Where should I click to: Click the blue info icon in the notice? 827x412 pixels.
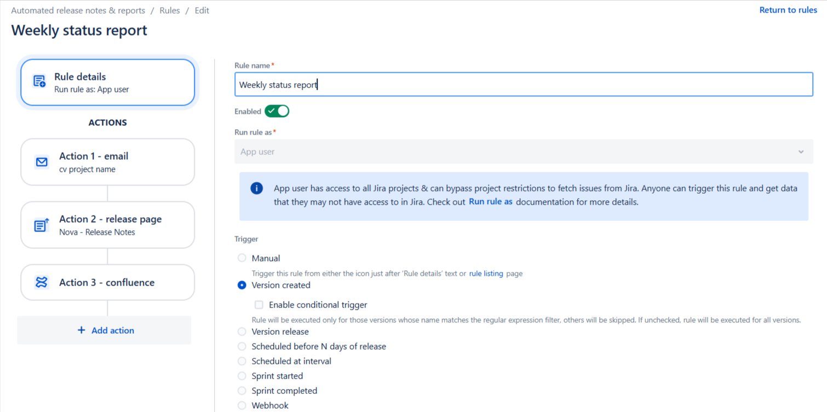pos(256,188)
